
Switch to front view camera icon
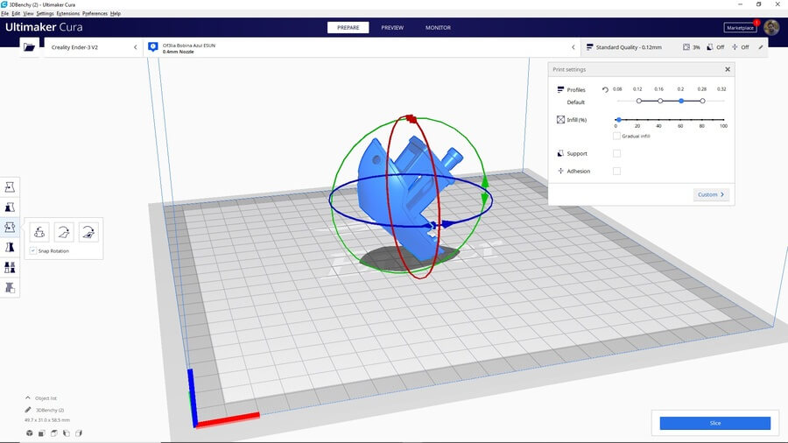(x=42, y=433)
